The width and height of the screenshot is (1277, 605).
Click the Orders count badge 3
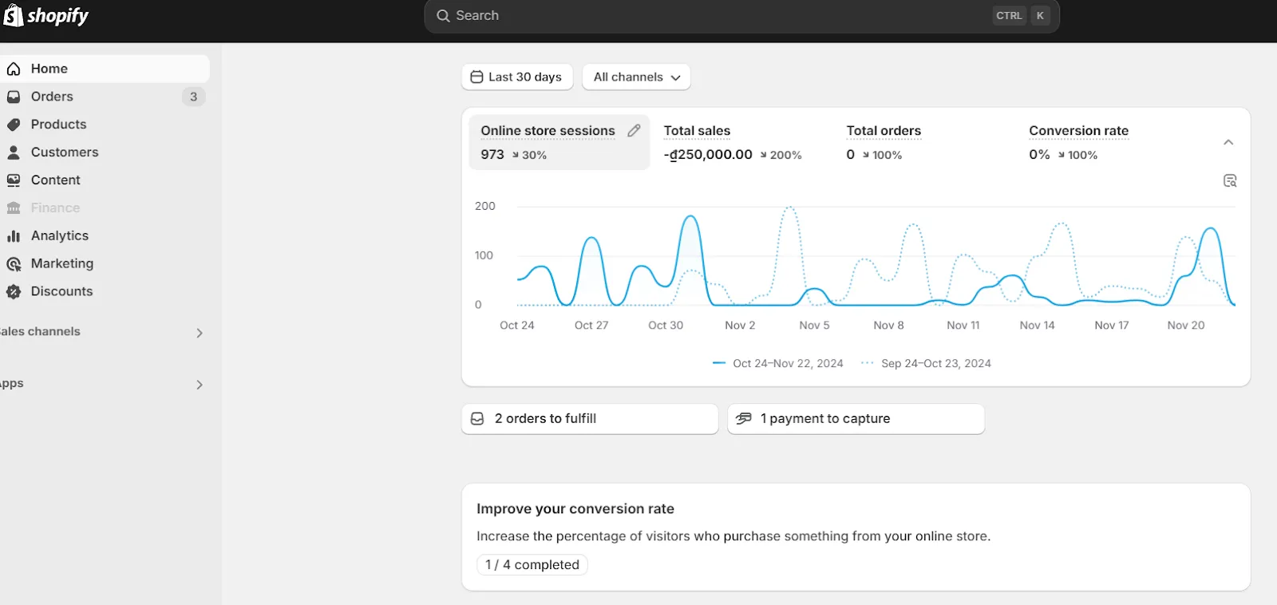[x=193, y=97]
